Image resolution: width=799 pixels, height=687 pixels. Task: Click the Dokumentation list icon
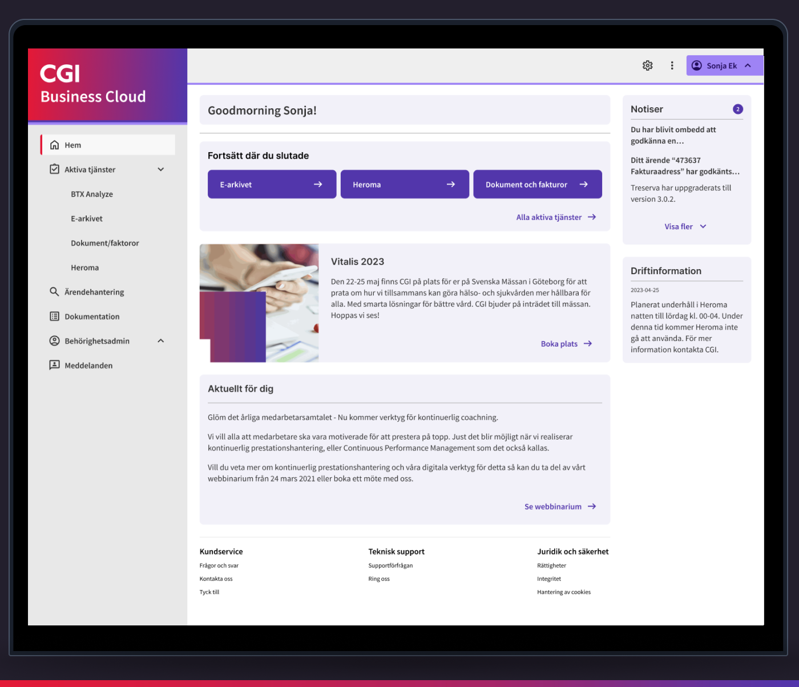click(x=54, y=316)
